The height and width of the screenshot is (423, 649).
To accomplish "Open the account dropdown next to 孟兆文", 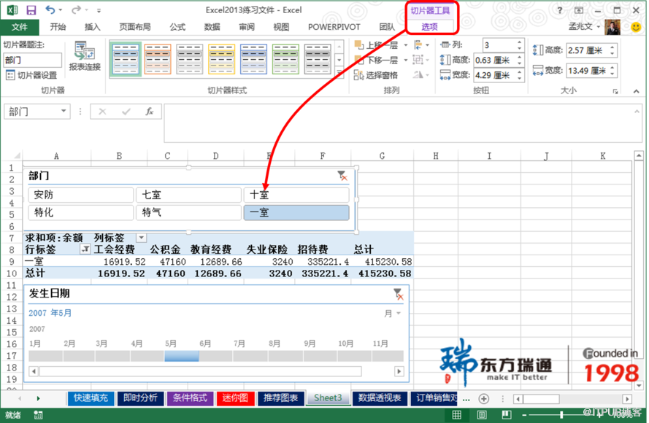I will 598,27.
